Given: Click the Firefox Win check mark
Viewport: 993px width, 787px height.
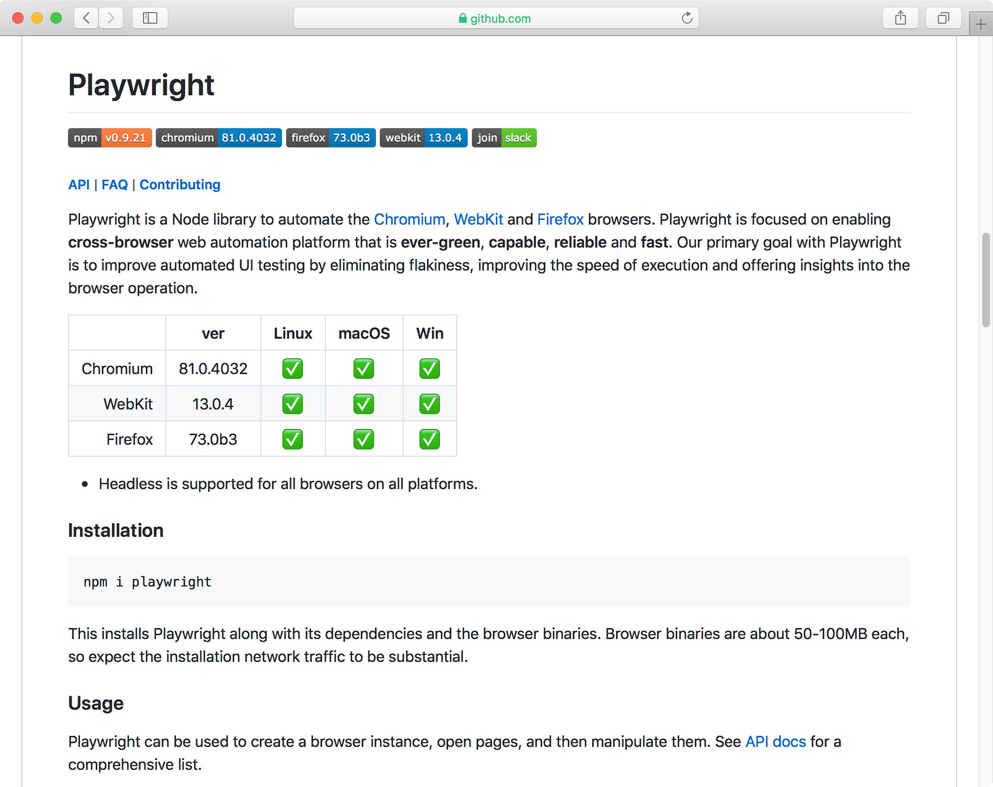Looking at the screenshot, I should tap(429, 439).
